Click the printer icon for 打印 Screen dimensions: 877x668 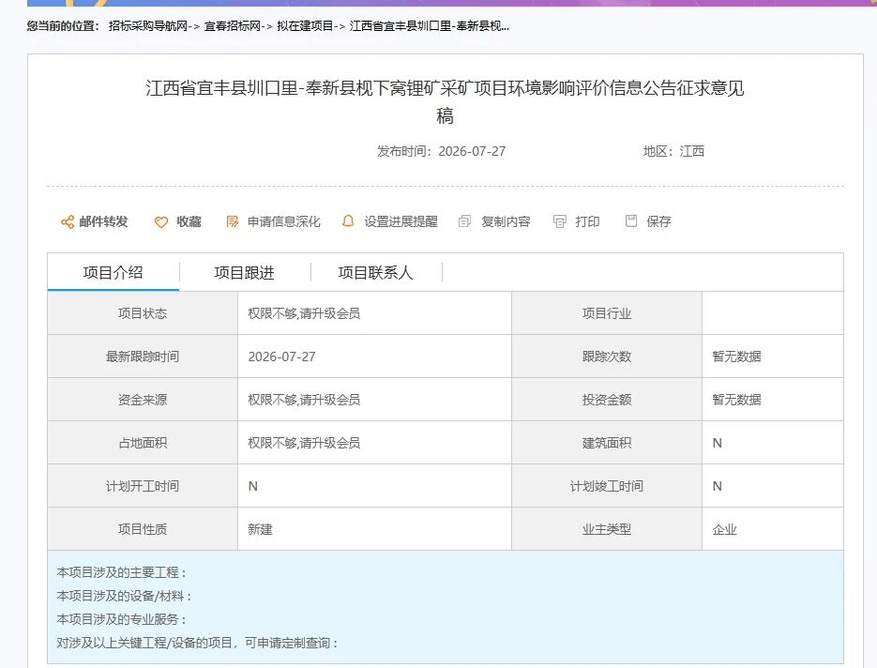559,221
